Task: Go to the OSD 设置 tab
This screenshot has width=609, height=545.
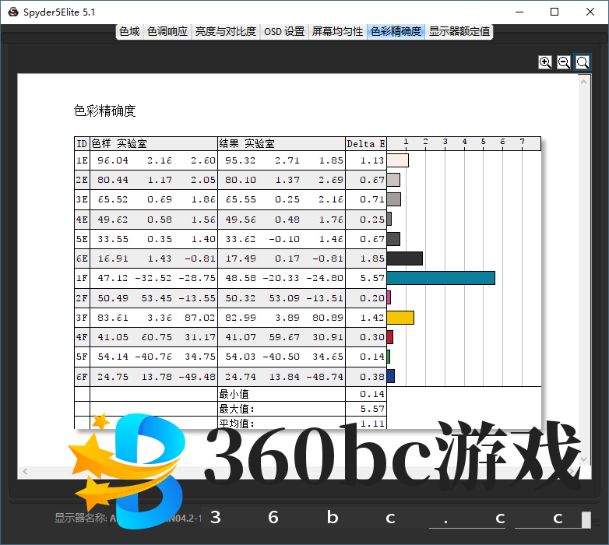Action: (283, 32)
